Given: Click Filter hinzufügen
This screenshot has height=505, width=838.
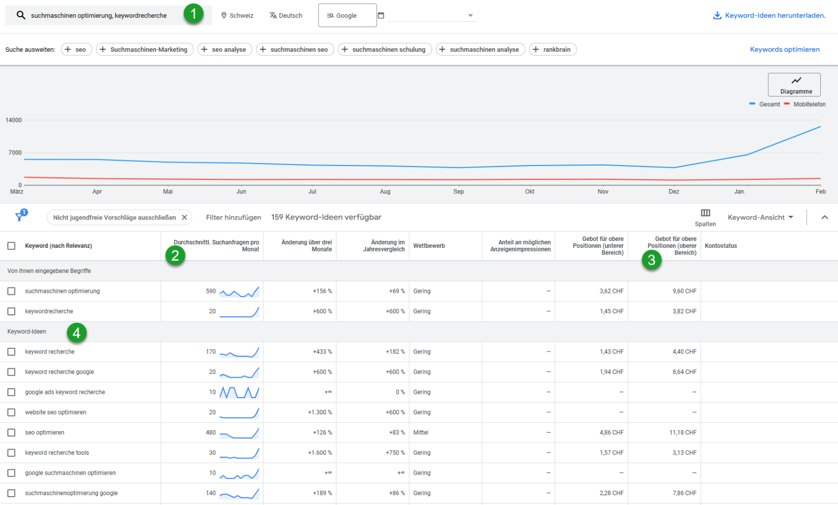Looking at the screenshot, I should [x=234, y=217].
